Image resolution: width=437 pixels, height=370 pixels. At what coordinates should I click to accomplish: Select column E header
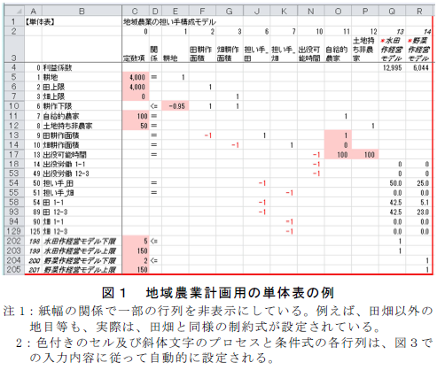tap(176, 12)
